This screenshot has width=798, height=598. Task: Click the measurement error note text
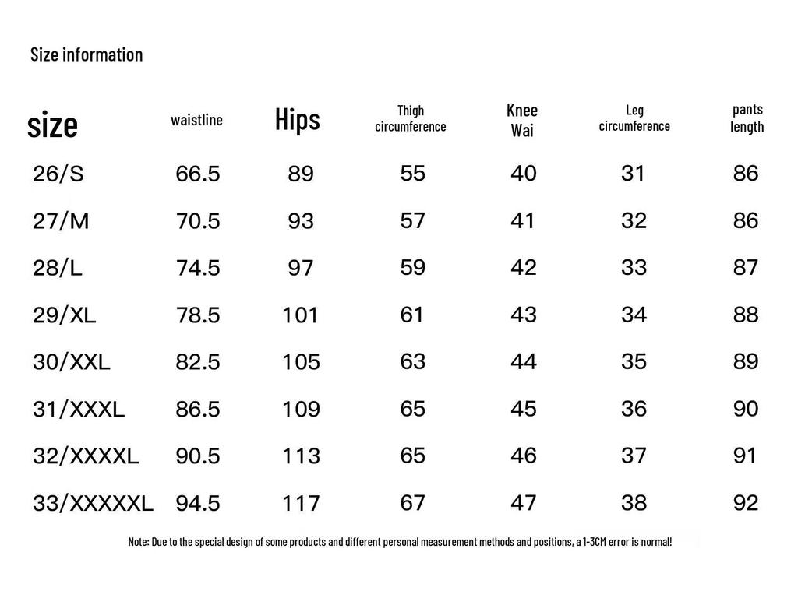[400, 541]
